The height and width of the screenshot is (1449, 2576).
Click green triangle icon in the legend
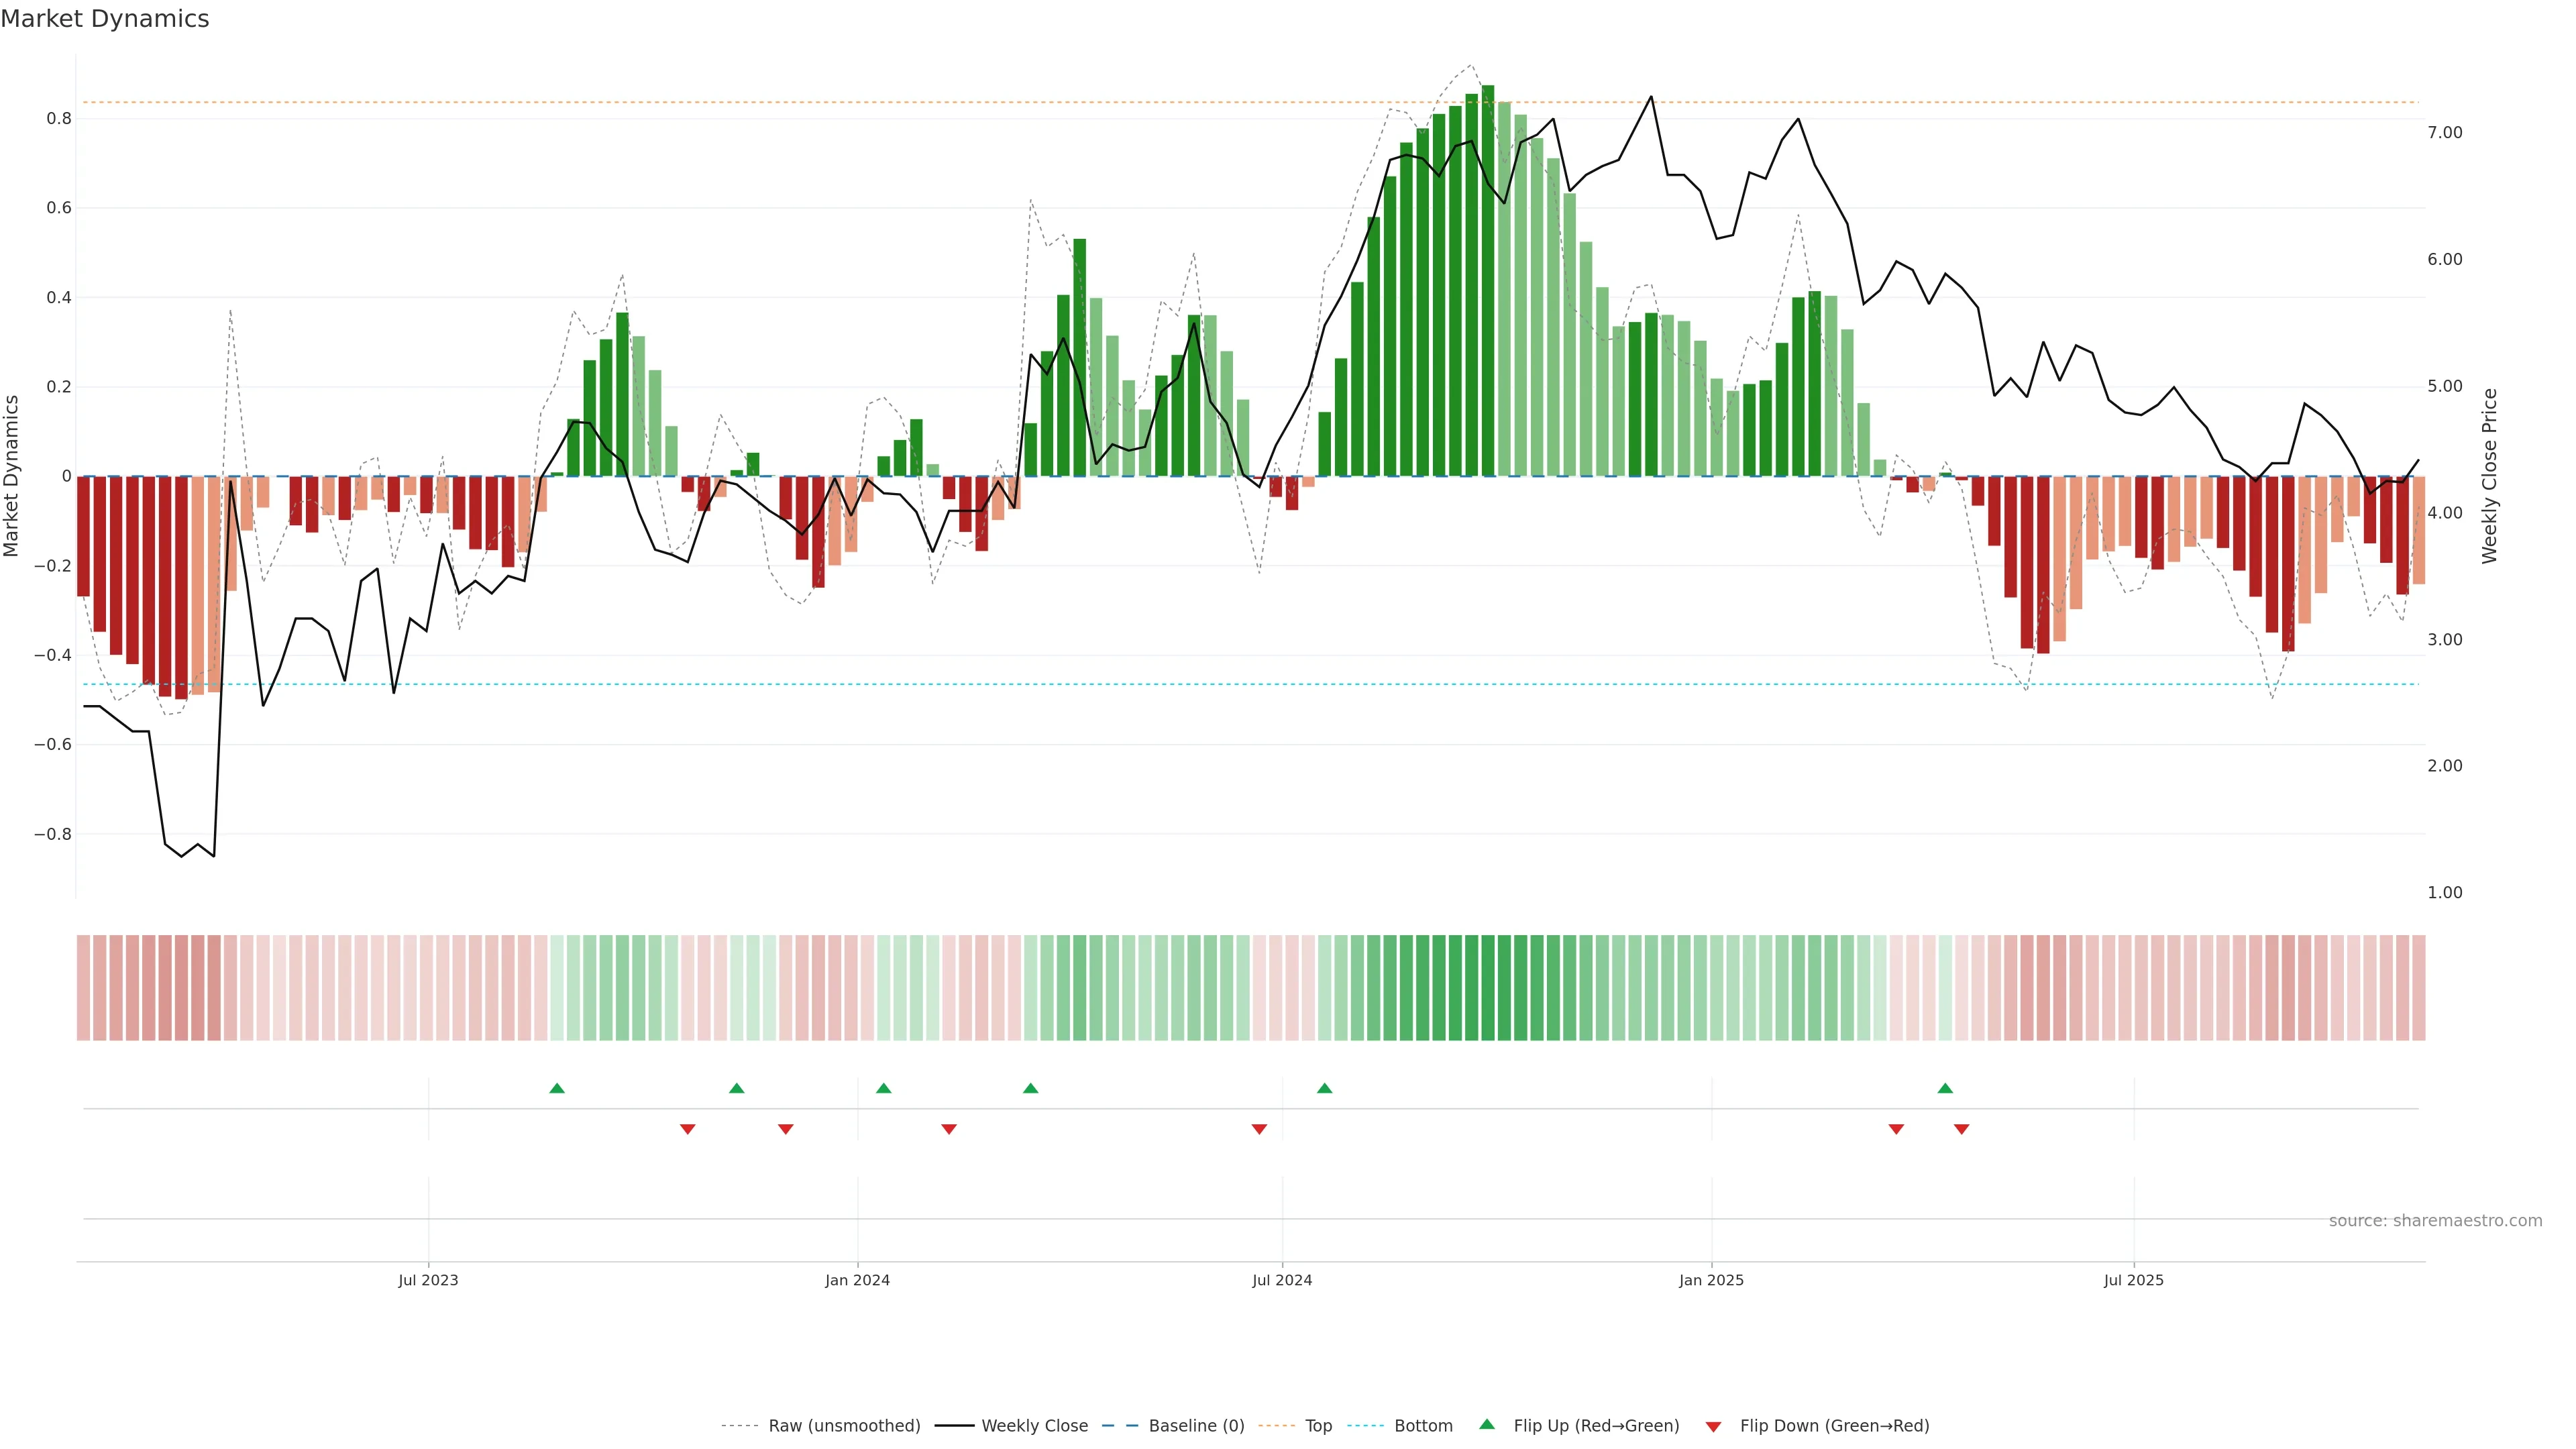tap(1487, 1424)
